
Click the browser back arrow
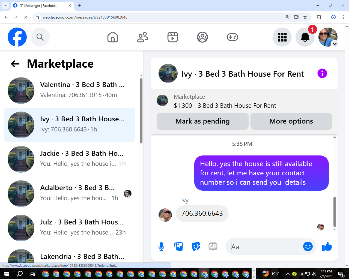point(6,17)
